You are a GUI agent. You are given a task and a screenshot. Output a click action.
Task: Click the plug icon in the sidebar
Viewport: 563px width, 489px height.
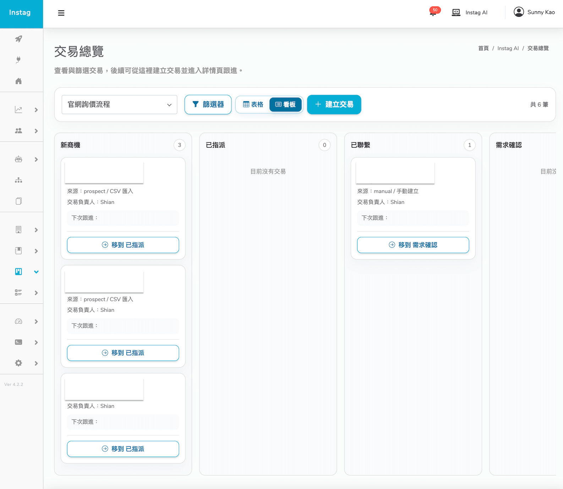pyautogui.click(x=18, y=60)
